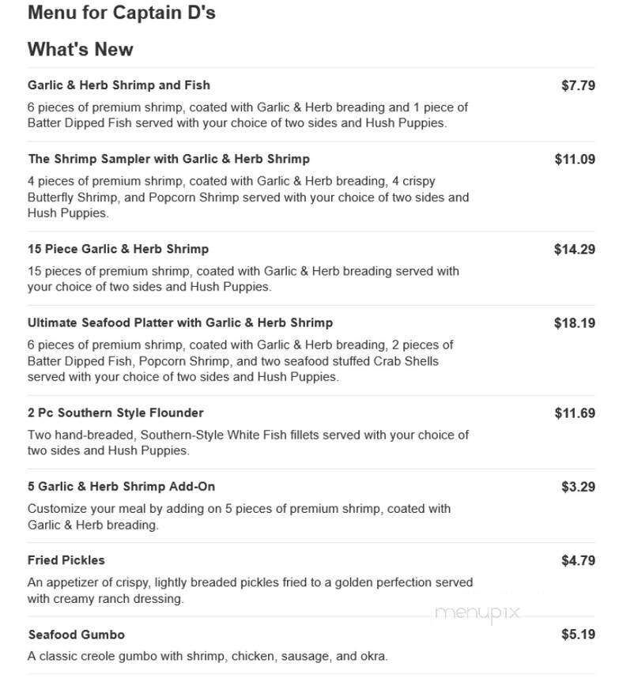The image size is (619, 678).
Task: Click the Seafood Gumbo description text
Action: (208, 657)
